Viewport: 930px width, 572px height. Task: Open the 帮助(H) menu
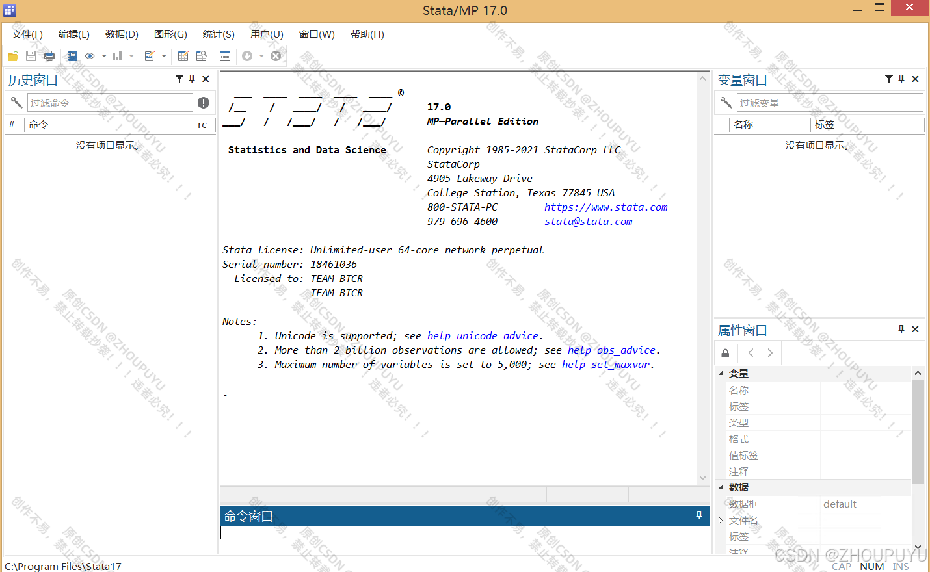point(367,34)
